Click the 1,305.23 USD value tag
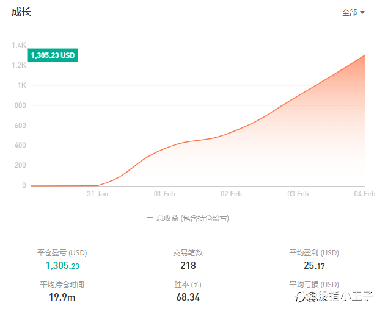 [x=53, y=55]
